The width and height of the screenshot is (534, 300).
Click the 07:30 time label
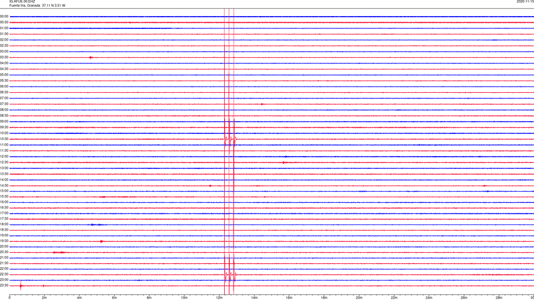4,104
